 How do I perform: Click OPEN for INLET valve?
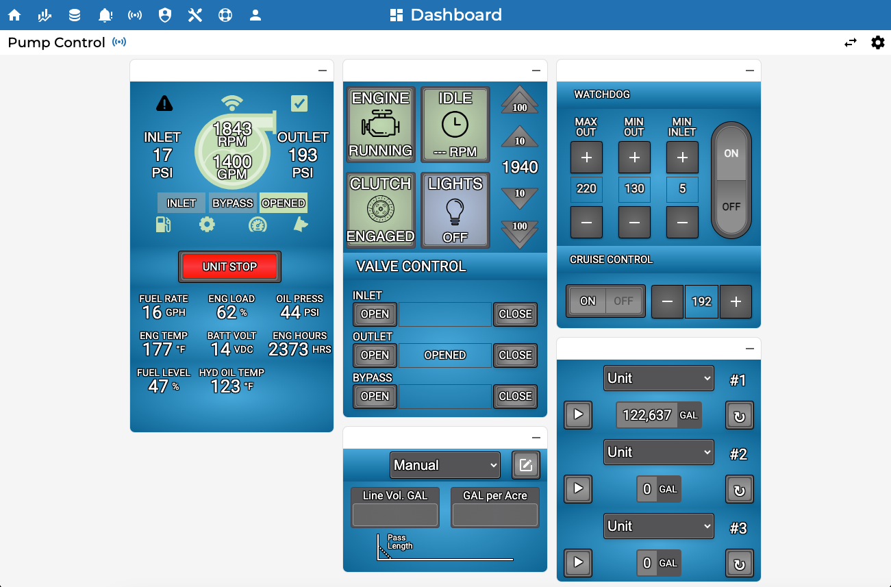coord(375,314)
